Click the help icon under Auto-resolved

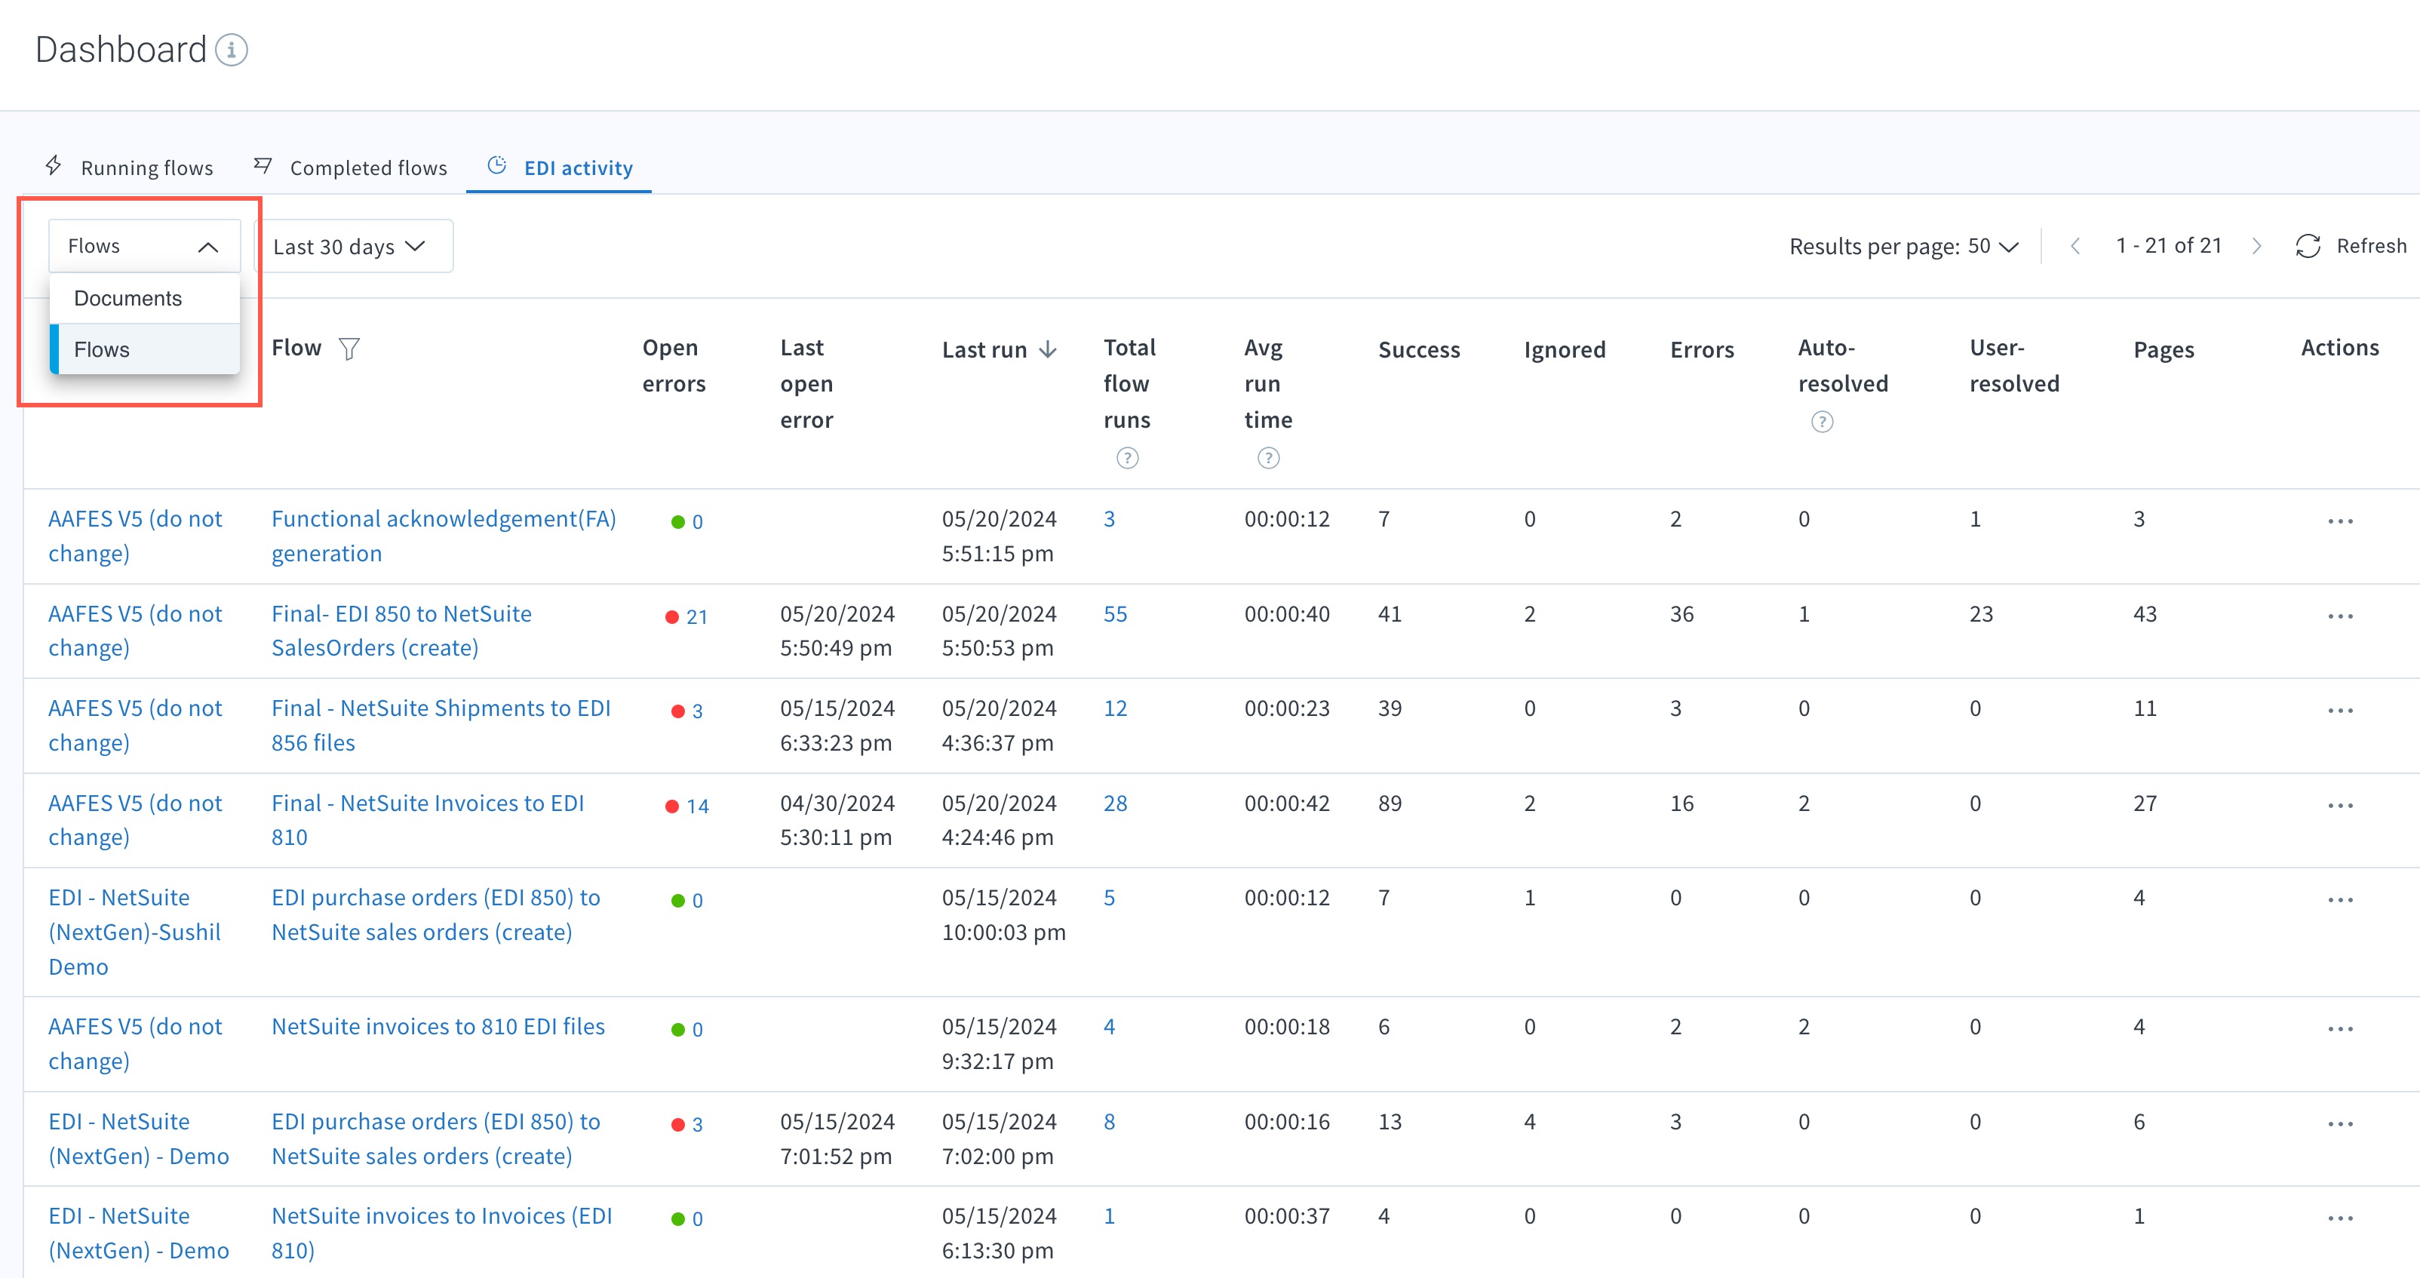click(x=1822, y=422)
